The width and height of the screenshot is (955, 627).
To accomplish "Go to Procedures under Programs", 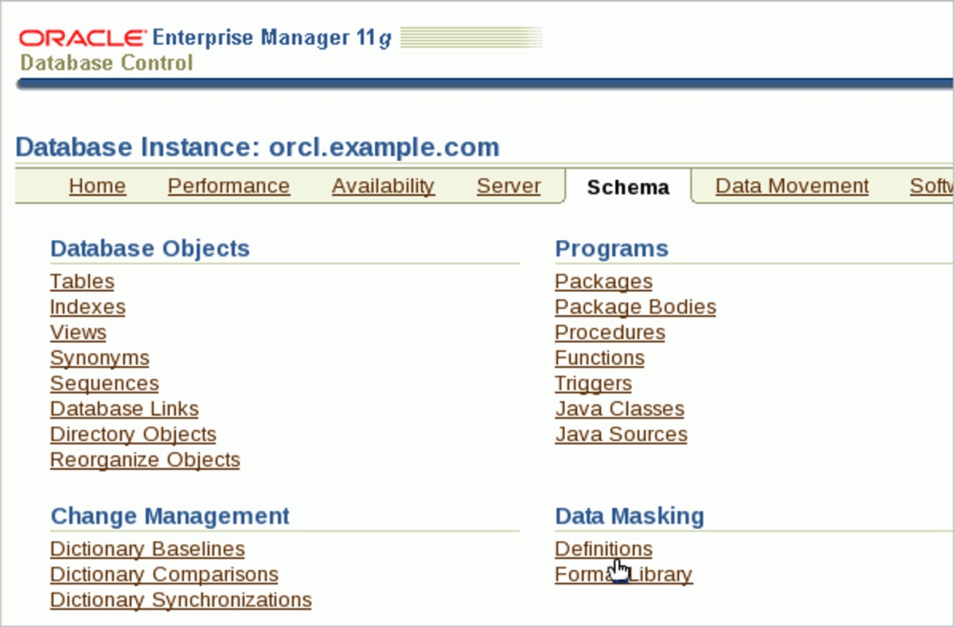I will pyautogui.click(x=610, y=332).
